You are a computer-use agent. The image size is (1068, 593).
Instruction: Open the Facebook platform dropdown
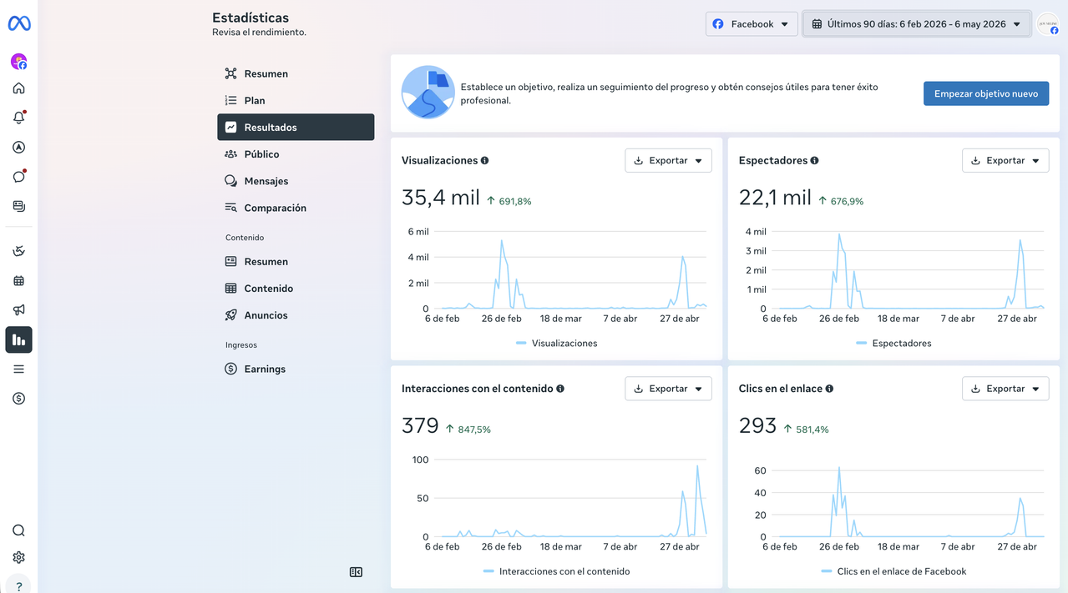coord(752,24)
